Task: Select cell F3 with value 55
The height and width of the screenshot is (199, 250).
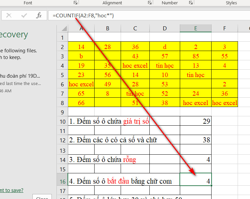Action: (225, 56)
